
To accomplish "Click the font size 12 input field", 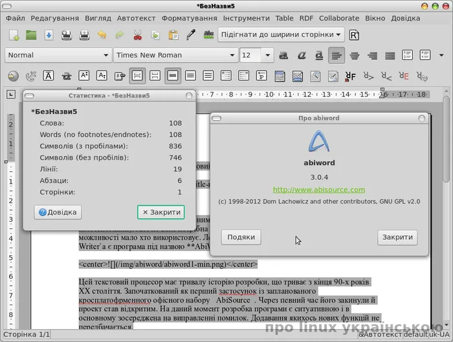I will pyautogui.click(x=250, y=55).
